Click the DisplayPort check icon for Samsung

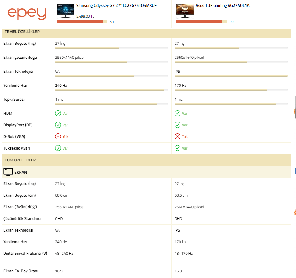click(58, 125)
